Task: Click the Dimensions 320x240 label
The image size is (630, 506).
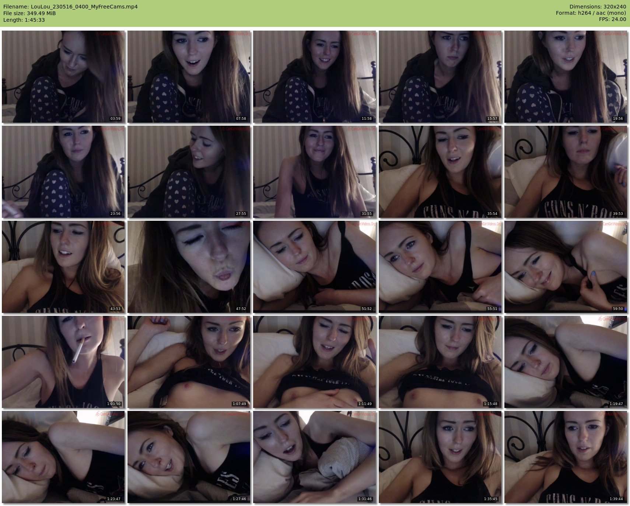Action: (x=597, y=7)
